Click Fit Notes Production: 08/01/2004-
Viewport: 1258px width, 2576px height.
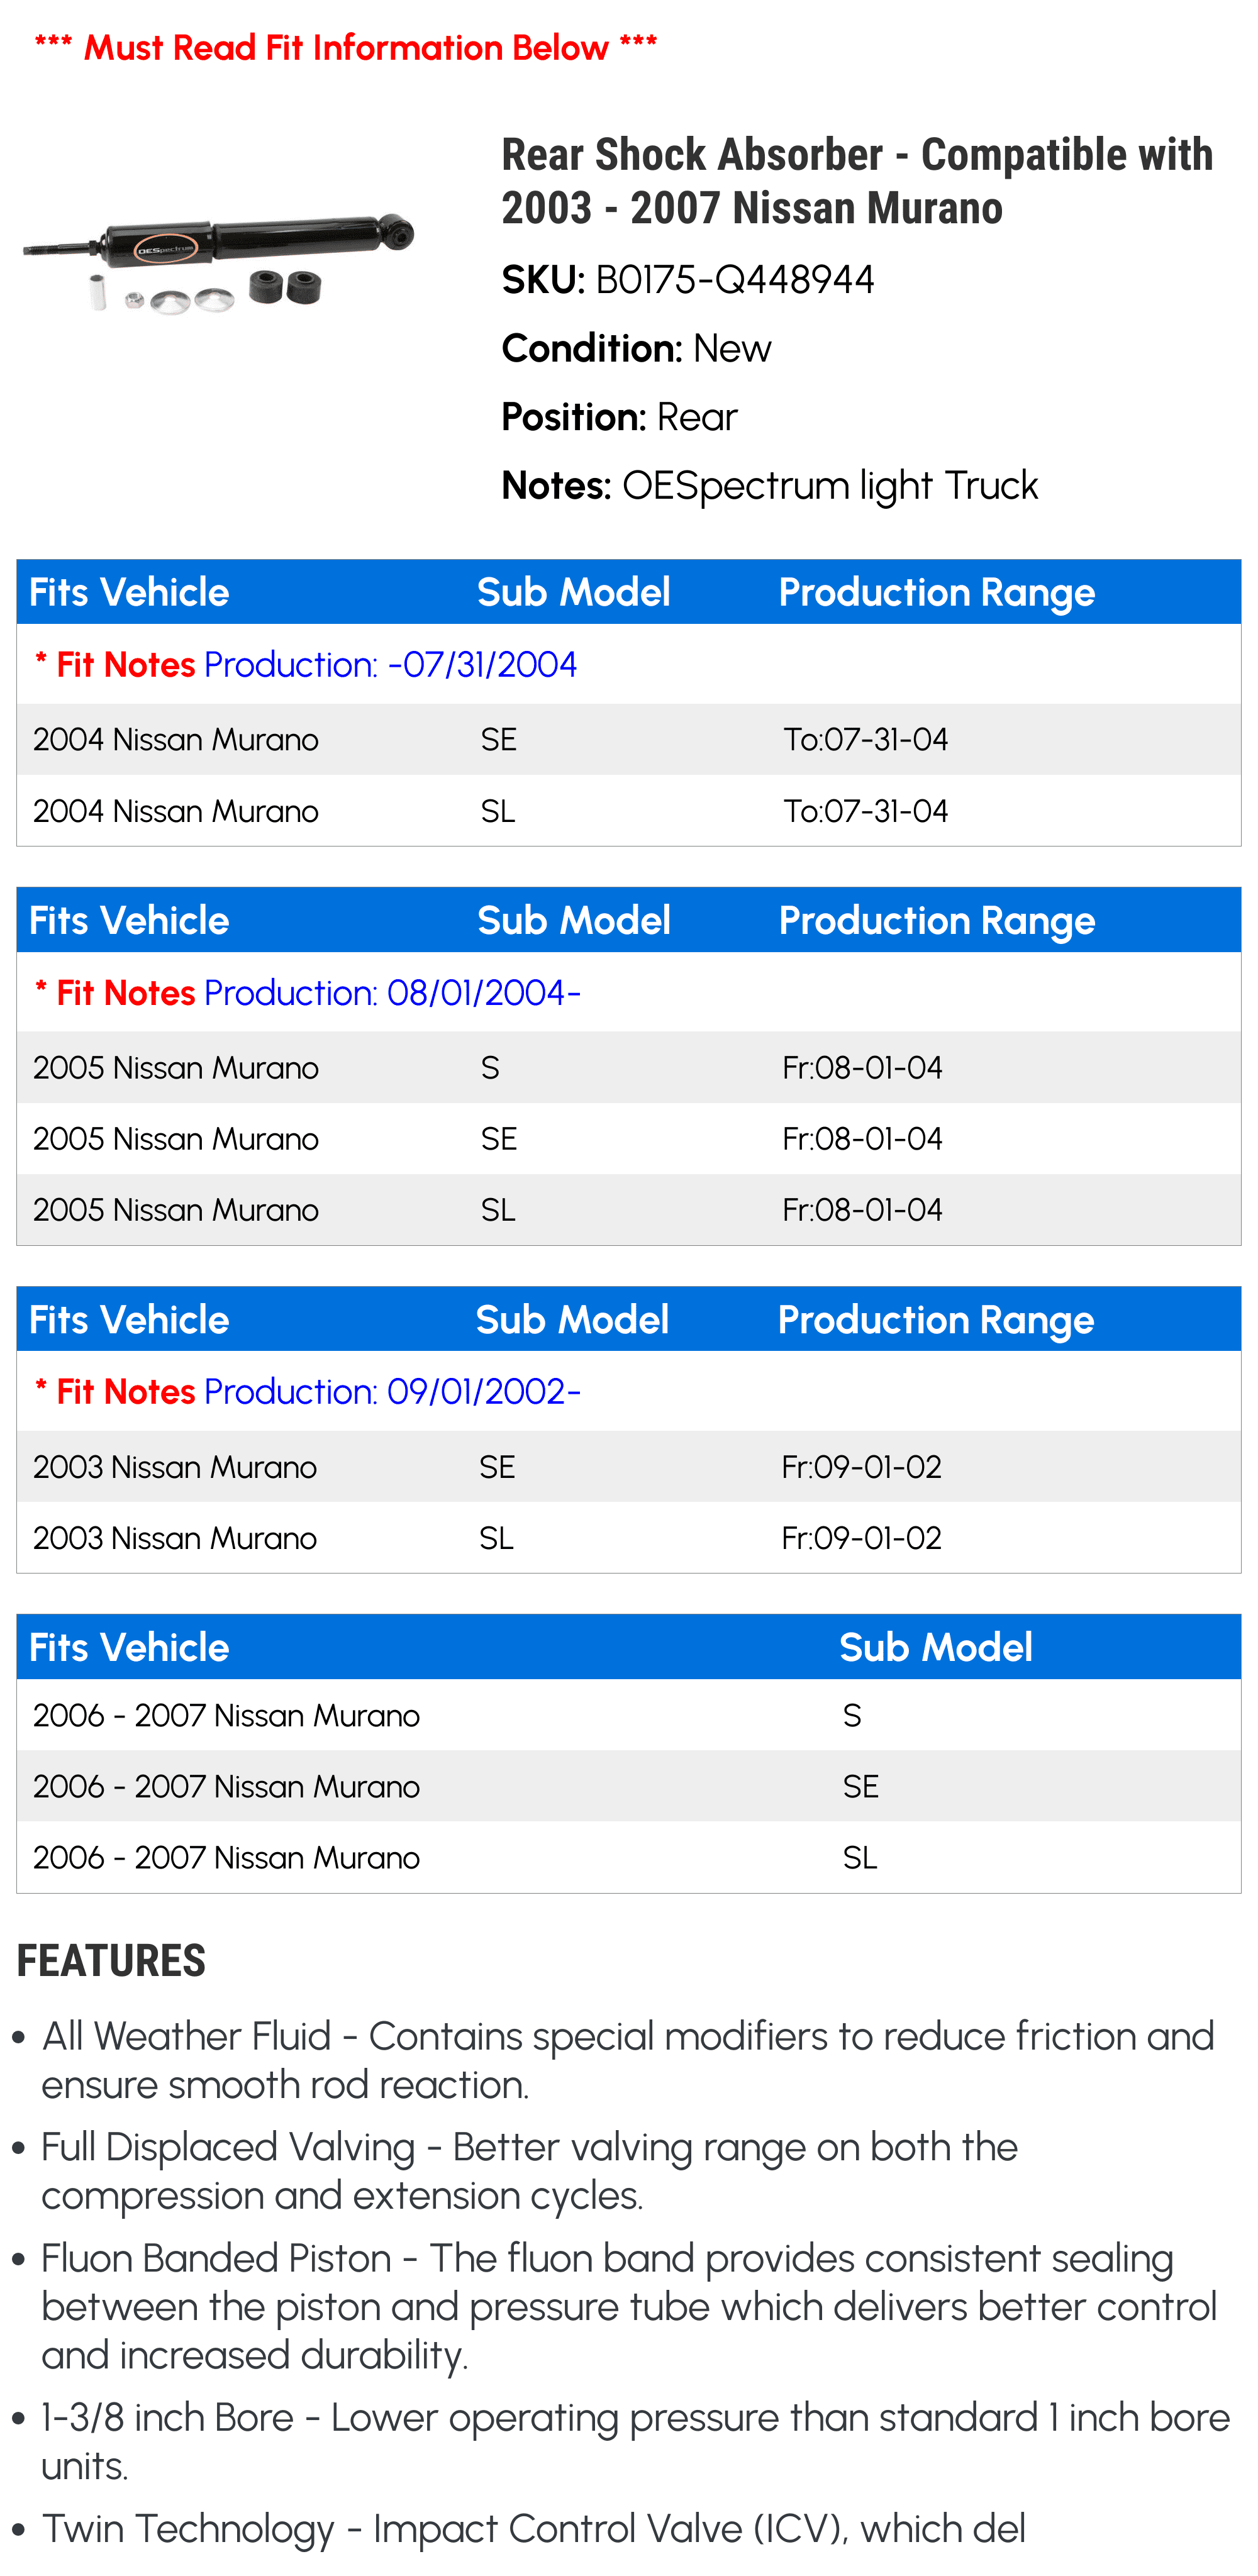coord(307,993)
